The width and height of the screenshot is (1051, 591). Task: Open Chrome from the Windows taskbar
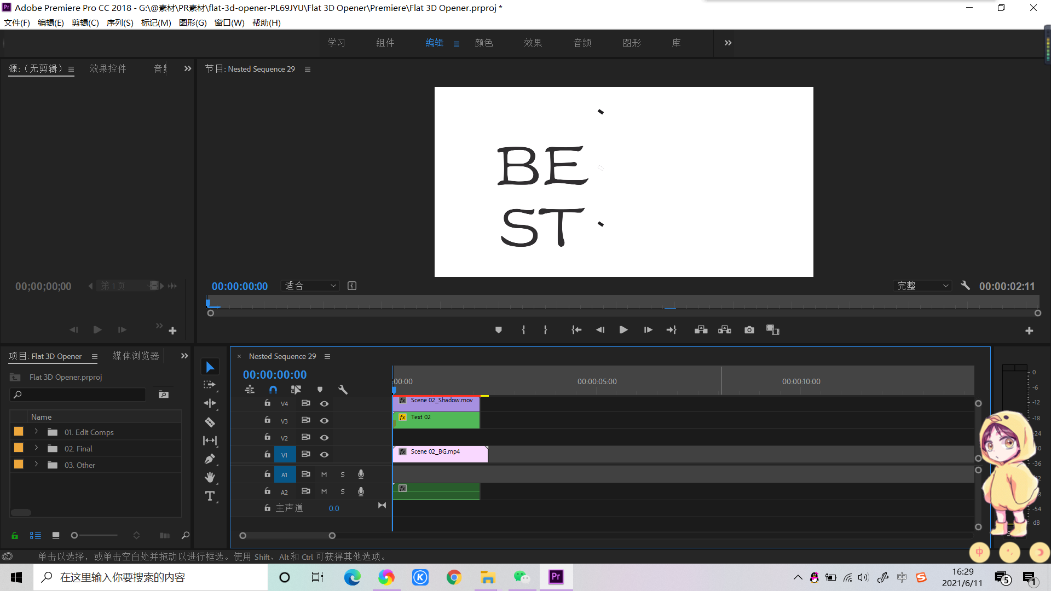point(454,577)
